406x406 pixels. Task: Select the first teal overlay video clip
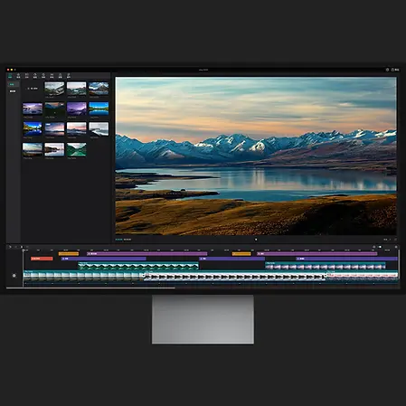[138, 266]
